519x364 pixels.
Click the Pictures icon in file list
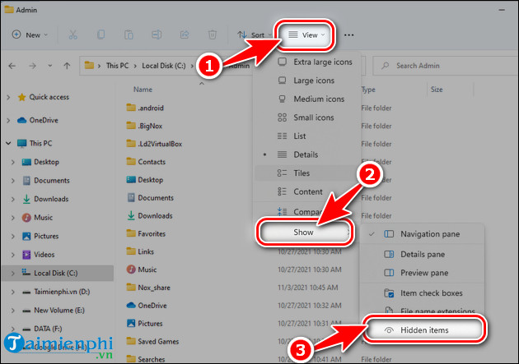click(x=131, y=323)
